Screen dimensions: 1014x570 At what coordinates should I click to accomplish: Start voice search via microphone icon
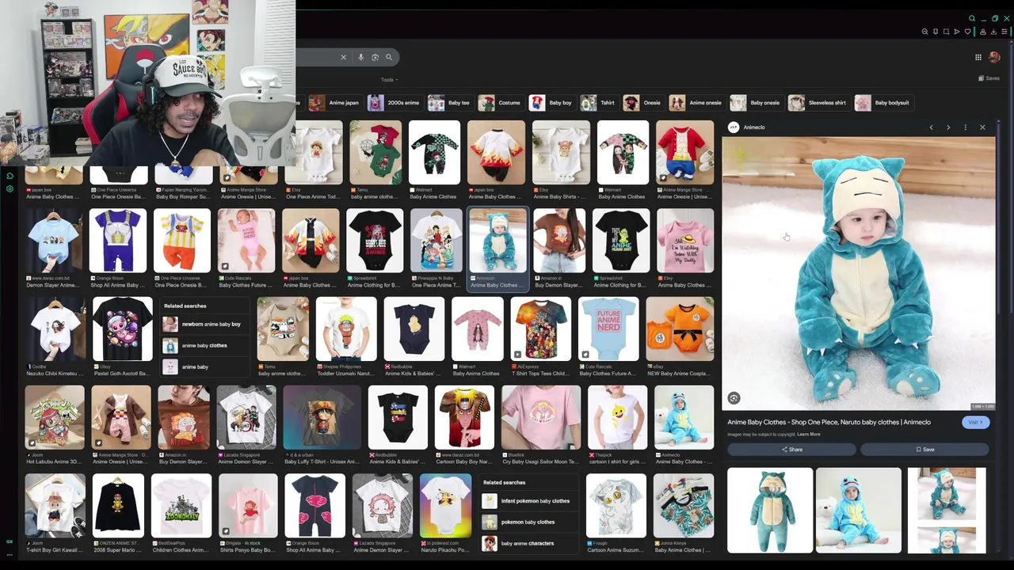click(x=360, y=57)
